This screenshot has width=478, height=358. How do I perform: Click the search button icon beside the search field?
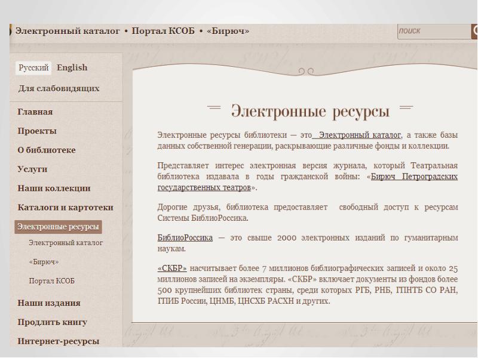tap(474, 31)
